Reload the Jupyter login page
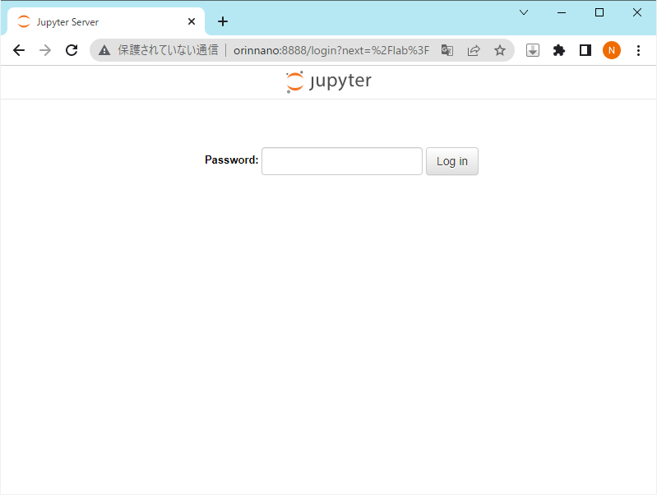The height and width of the screenshot is (495, 657). click(72, 50)
